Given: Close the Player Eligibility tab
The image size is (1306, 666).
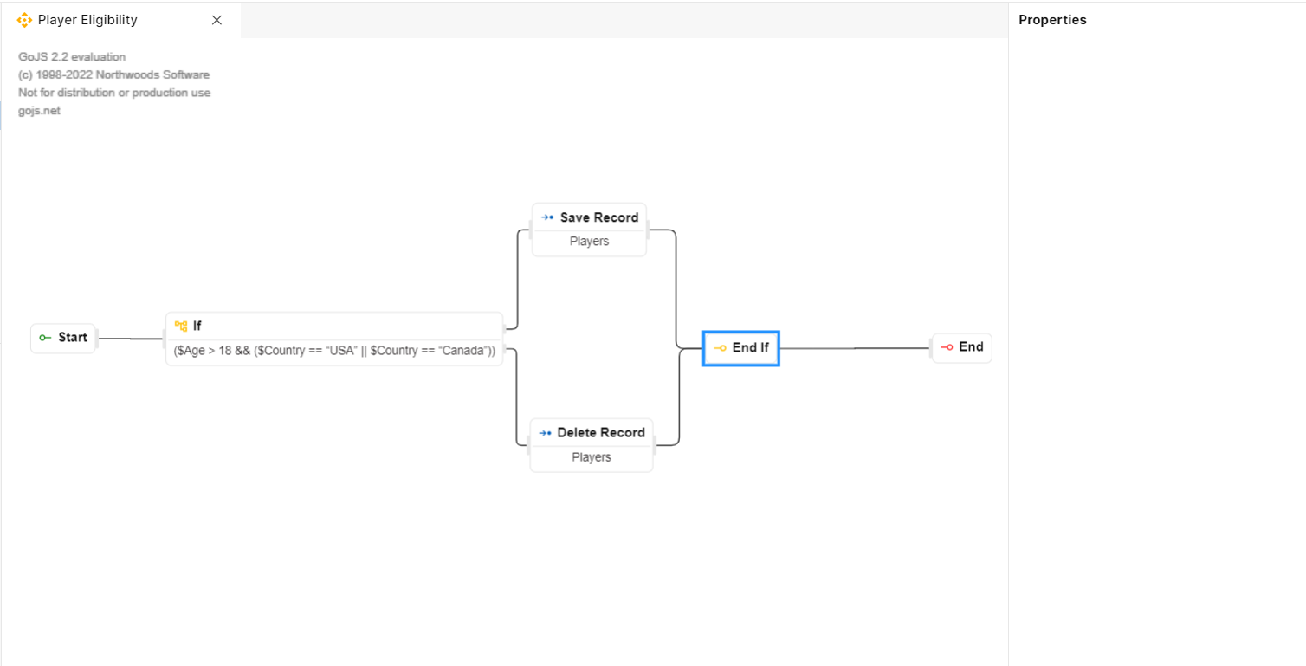Looking at the screenshot, I should (x=217, y=20).
